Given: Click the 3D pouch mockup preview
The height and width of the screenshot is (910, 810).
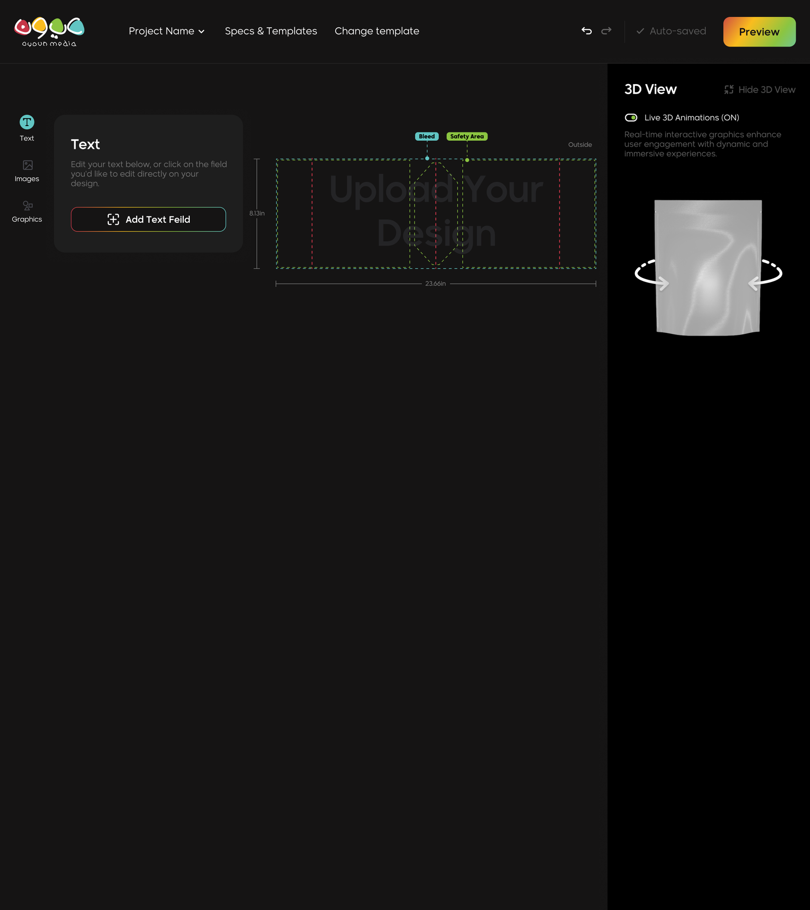Looking at the screenshot, I should (x=708, y=267).
